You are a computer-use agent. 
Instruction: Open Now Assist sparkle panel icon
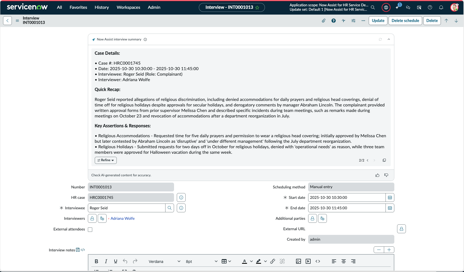point(397,7)
